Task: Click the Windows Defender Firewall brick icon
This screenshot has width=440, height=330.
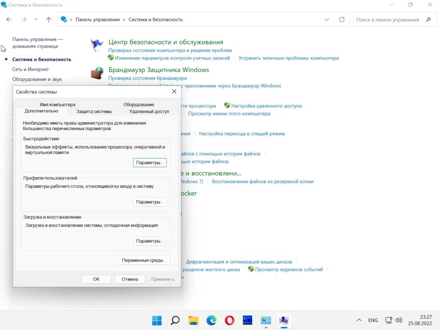Action: pos(97,73)
